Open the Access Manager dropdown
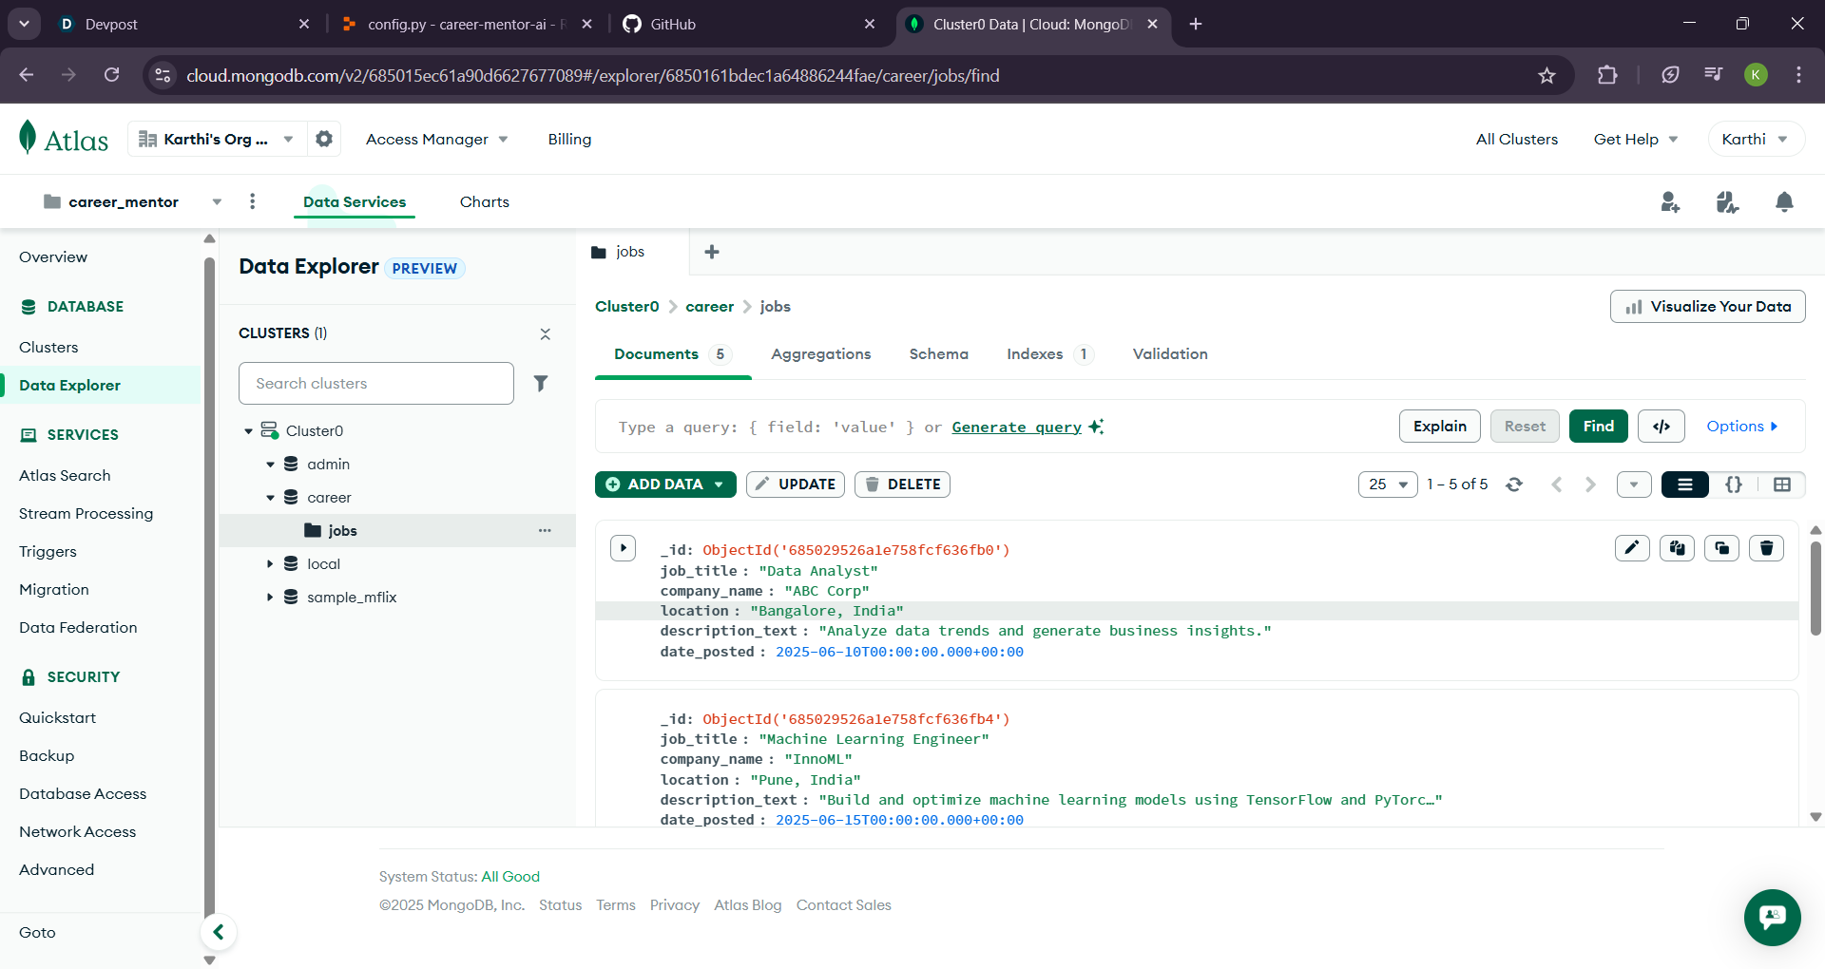This screenshot has height=969, width=1825. coord(437,139)
